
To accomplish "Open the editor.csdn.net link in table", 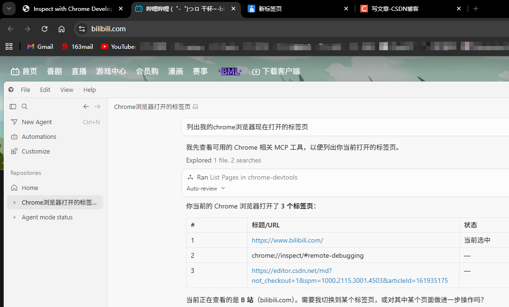I will click(x=350, y=275).
